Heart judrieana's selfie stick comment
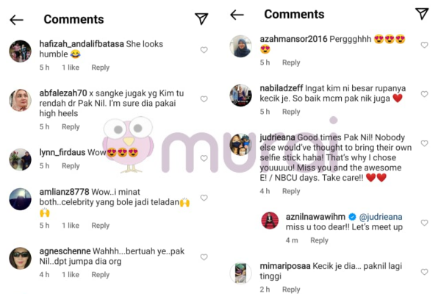The height and width of the screenshot is (294, 441). click(x=424, y=143)
